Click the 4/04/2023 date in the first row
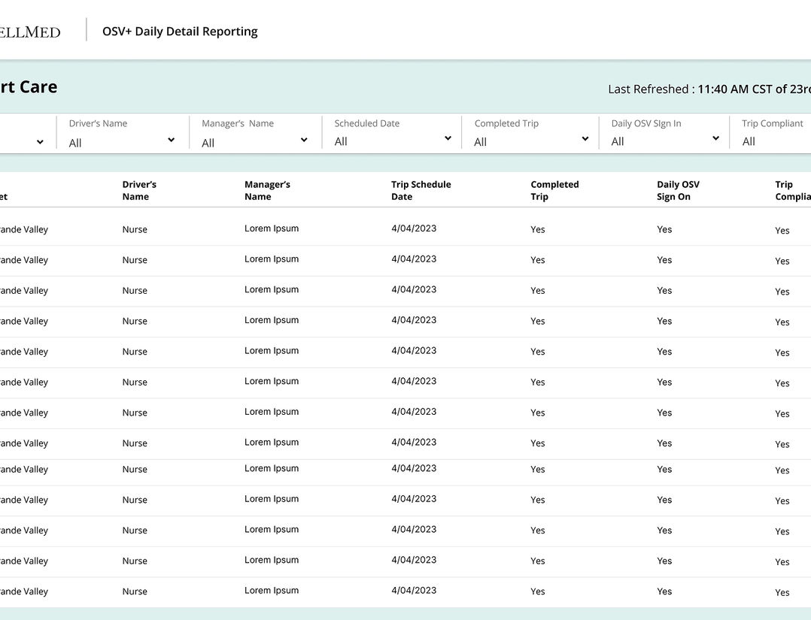This screenshot has height=620, width=811. [x=414, y=228]
